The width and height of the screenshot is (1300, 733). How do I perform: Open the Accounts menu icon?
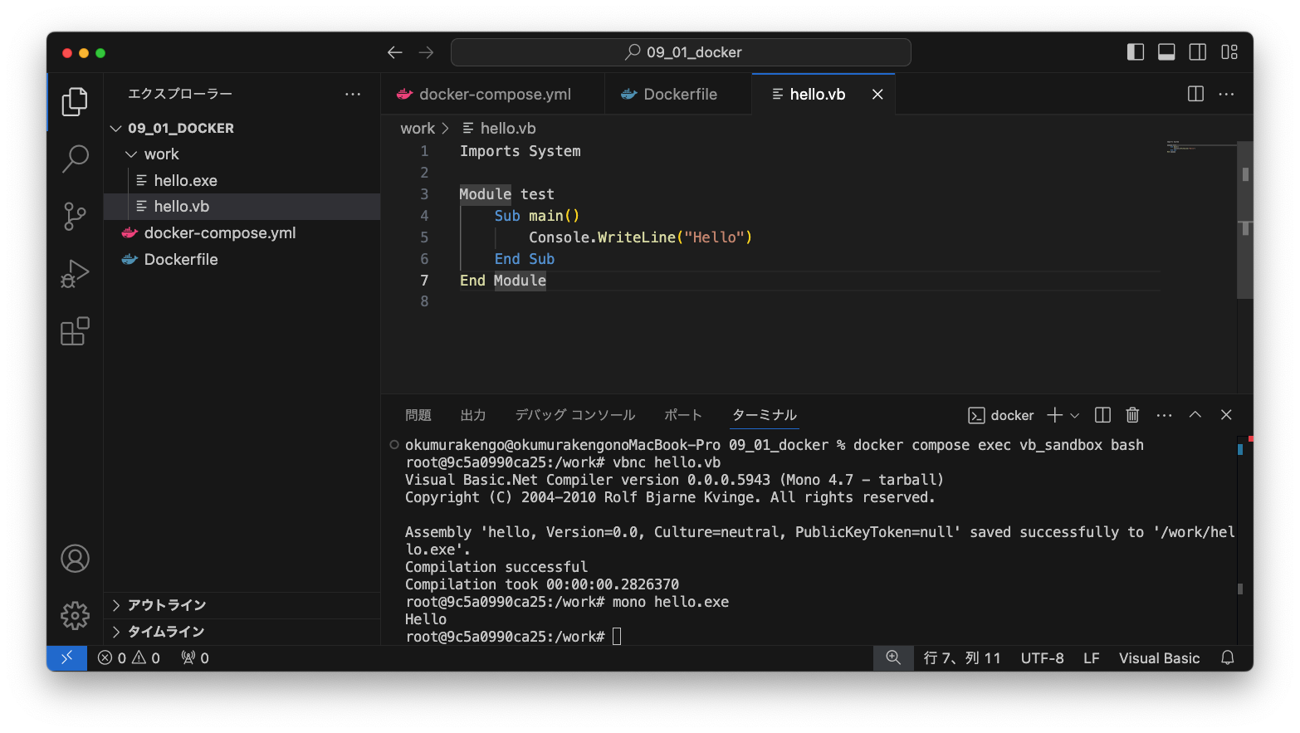pyautogui.click(x=75, y=559)
